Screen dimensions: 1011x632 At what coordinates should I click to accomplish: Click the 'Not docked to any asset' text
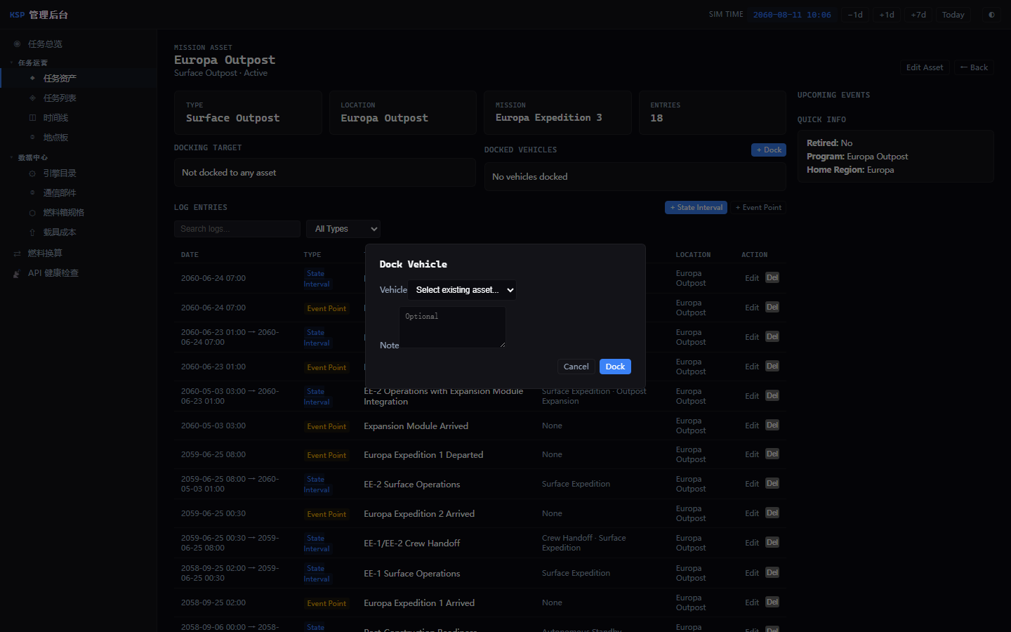[x=229, y=173]
